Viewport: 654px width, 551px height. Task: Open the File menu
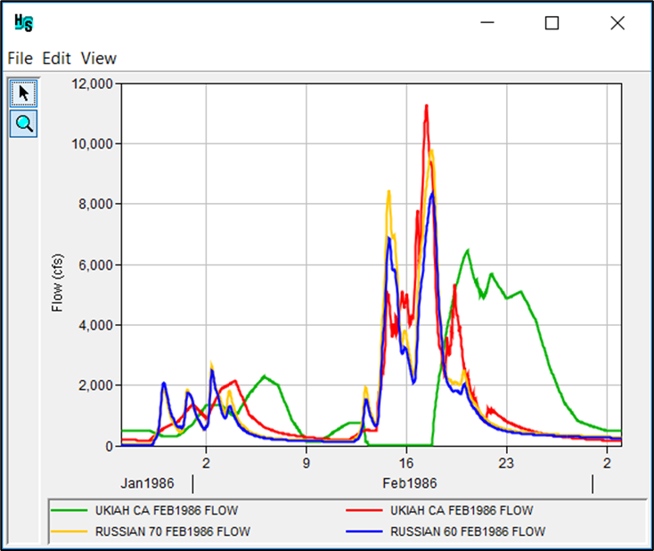[20, 58]
